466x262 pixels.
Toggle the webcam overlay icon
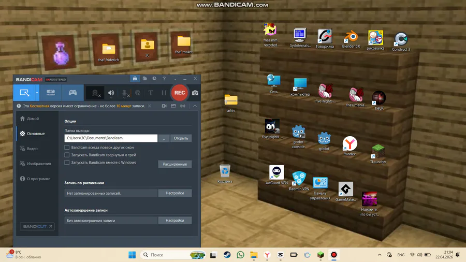pyautogui.click(x=95, y=93)
